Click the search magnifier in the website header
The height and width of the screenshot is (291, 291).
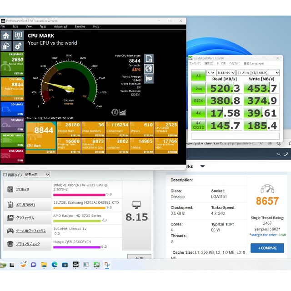tap(279, 154)
